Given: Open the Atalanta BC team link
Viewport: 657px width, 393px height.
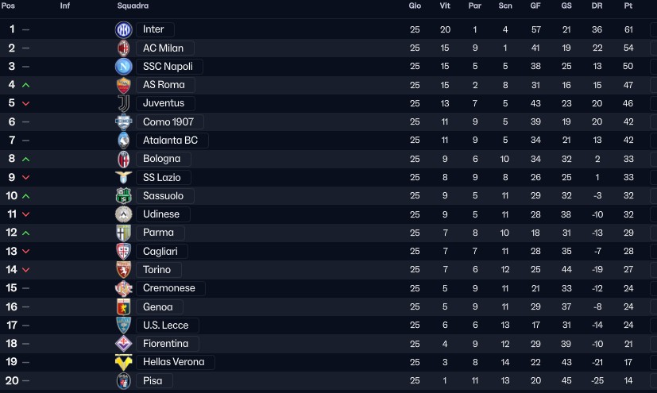Looking at the screenshot, I should coord(170,141).
